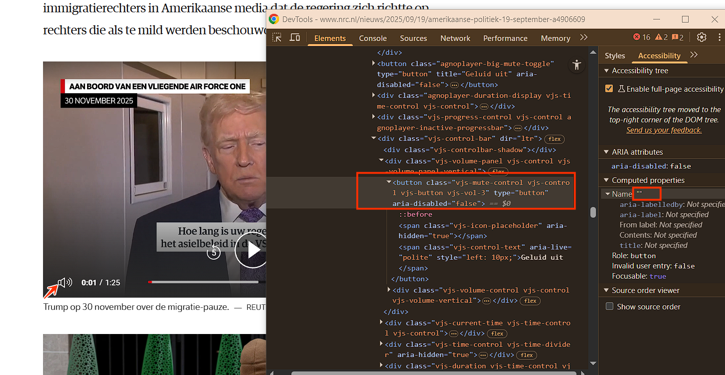Click the Send us your feedback link
This screenshot has width=725, height=375.
[664, 130]
